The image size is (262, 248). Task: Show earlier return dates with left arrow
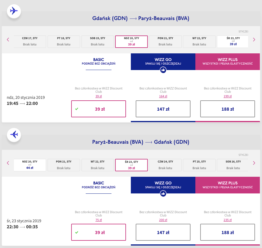pyautogui.click(x=8, y=163)
